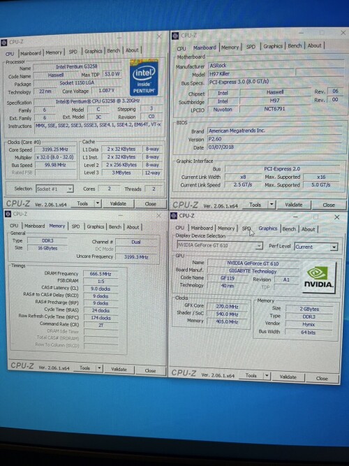
Task: Expand Tools arrow in Memory window
Action: [99, 368]
